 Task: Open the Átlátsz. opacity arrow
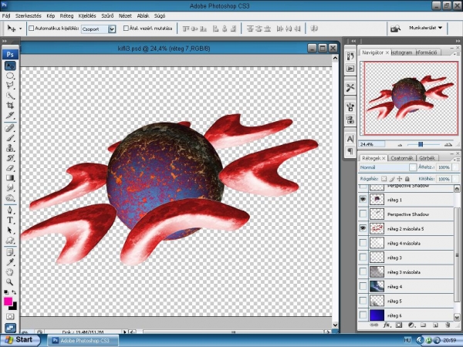[x=455, y=167]
